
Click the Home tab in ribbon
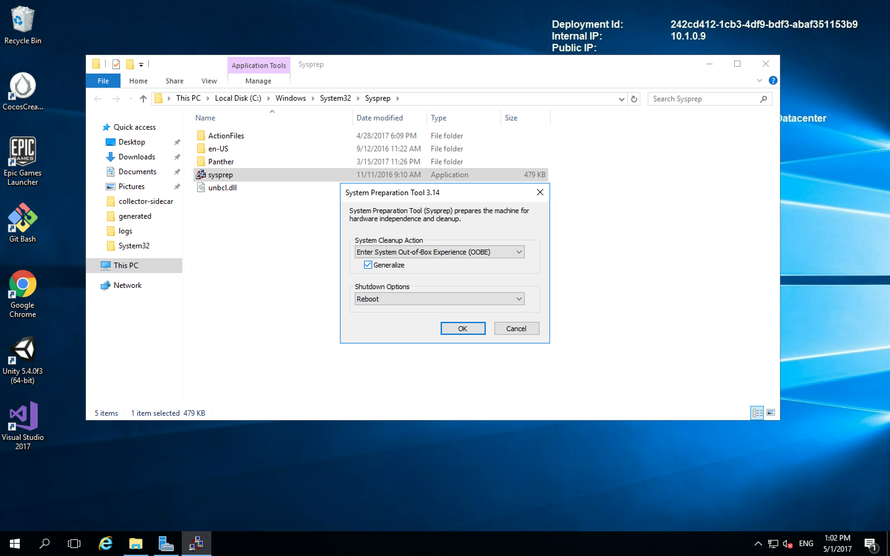pyautogui.click(x=138, y=81)
